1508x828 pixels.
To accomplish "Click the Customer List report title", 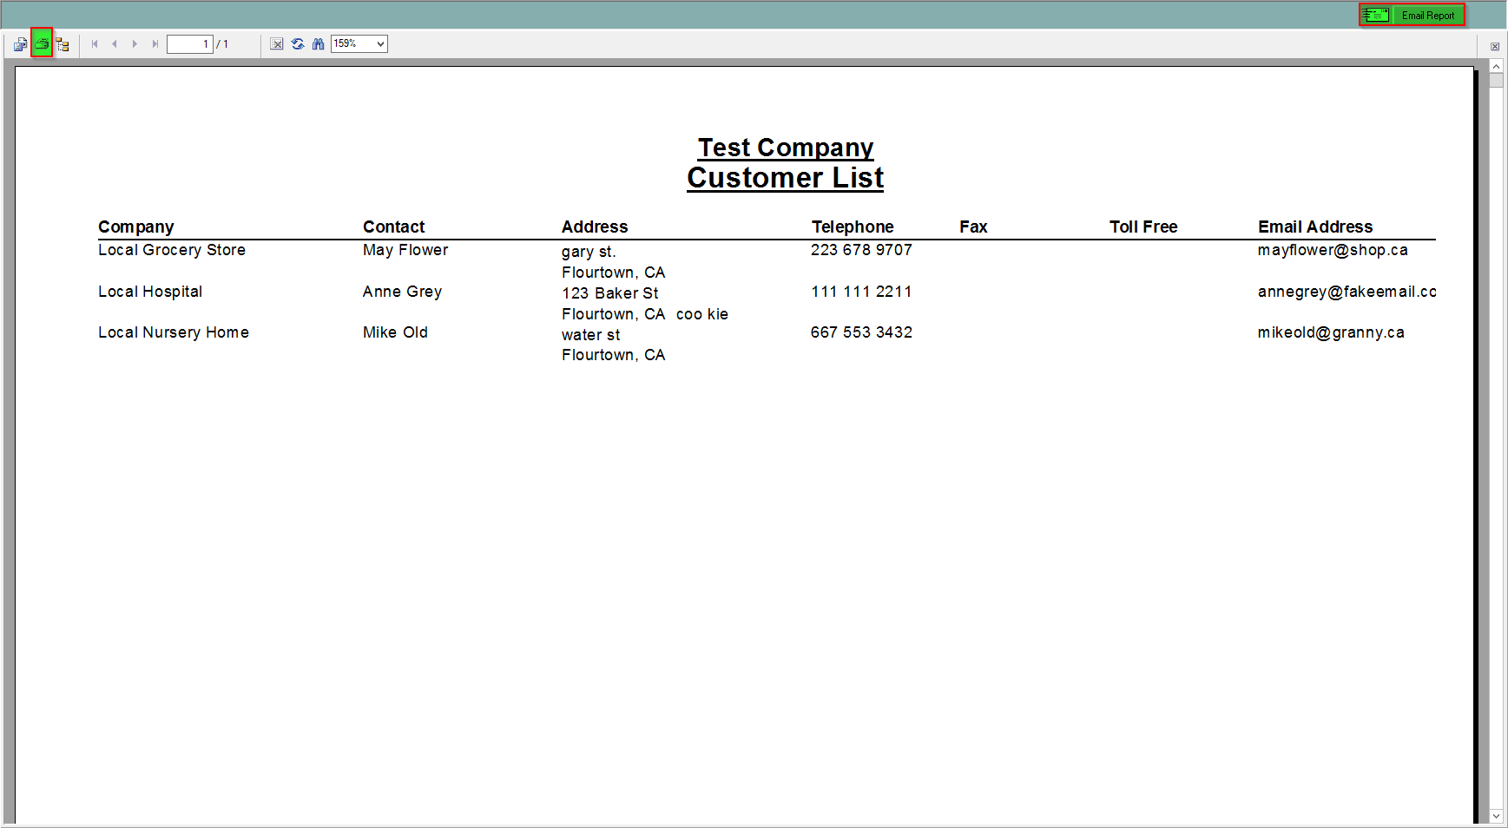I will pos(785,178).
